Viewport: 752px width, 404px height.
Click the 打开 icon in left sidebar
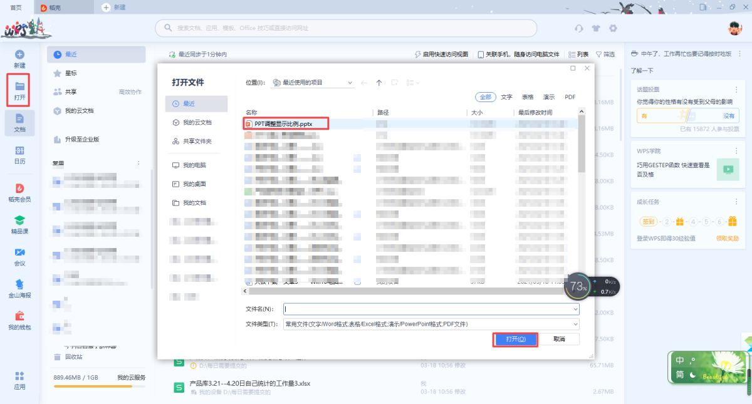click(19, 86)
